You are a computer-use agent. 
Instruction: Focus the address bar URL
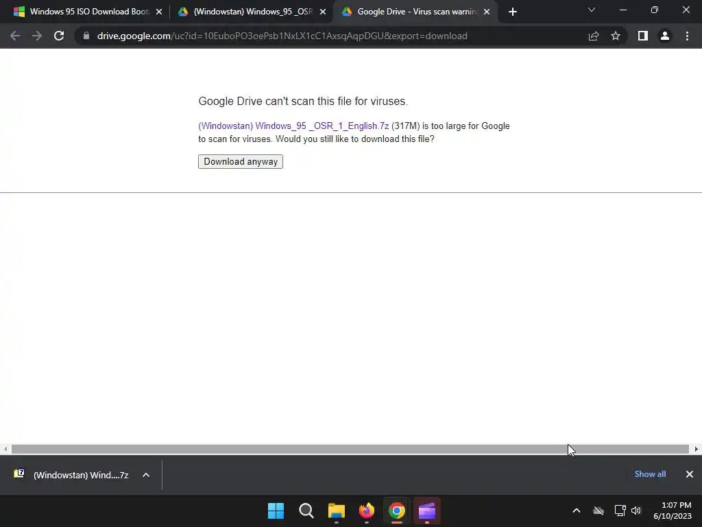[282, 36]
